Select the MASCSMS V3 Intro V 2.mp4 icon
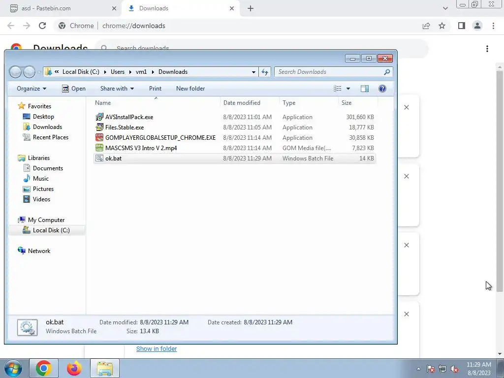This screenshot has width=504, height=378. [99, 148]
